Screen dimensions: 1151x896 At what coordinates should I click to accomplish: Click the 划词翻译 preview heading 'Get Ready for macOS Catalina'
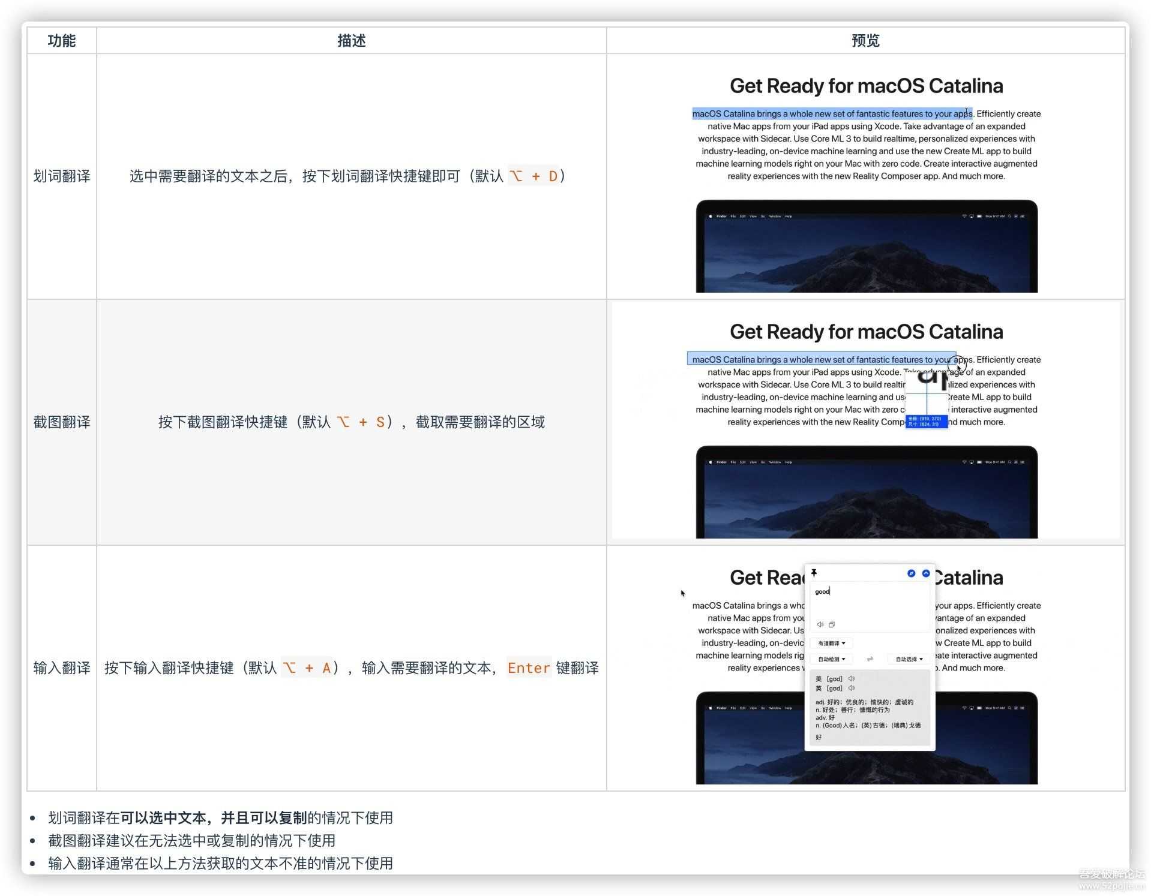[x=866, y=86]
